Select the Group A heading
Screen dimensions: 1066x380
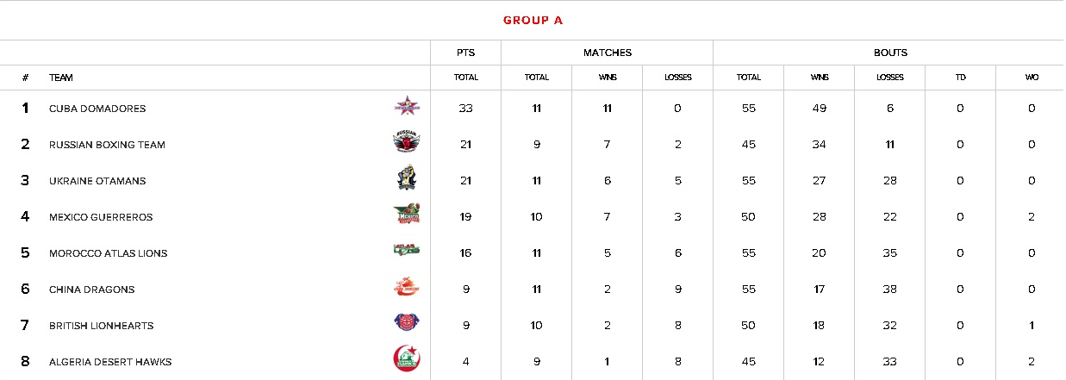click(x=533, y=20)
